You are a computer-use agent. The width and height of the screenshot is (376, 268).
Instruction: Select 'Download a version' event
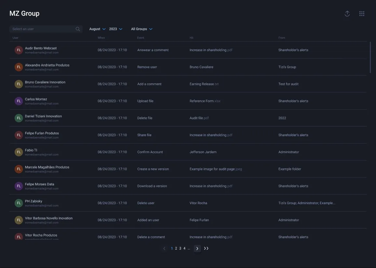pos(152,186)
